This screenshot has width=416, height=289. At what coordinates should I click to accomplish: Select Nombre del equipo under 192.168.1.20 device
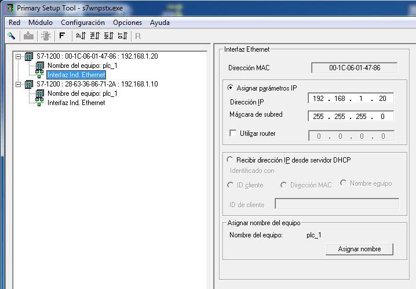coord(82,66)
